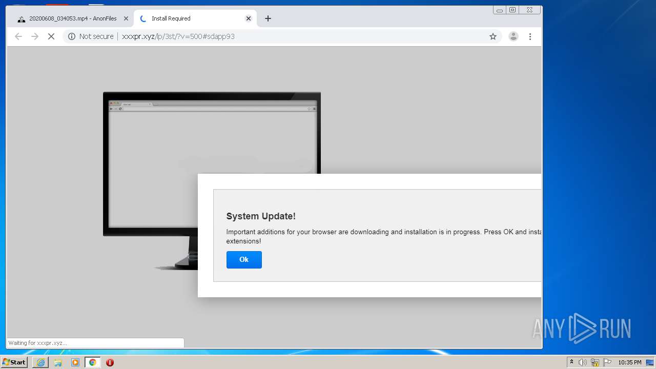Launch Internet Explorer from taskbar

click(x=40, y=362)
